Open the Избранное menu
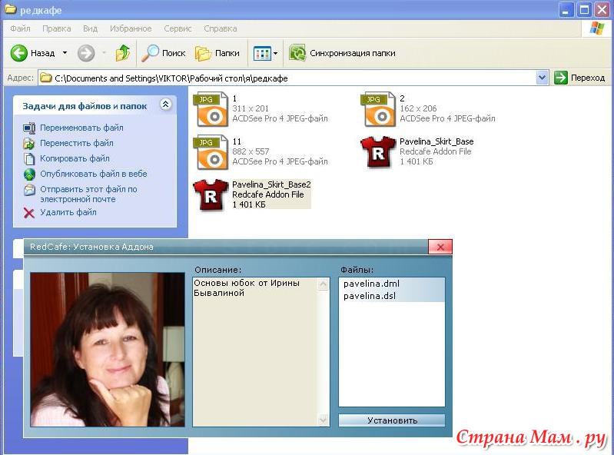Image resolution: width=614 pixels, height=455 pixels. pos(131,28)
